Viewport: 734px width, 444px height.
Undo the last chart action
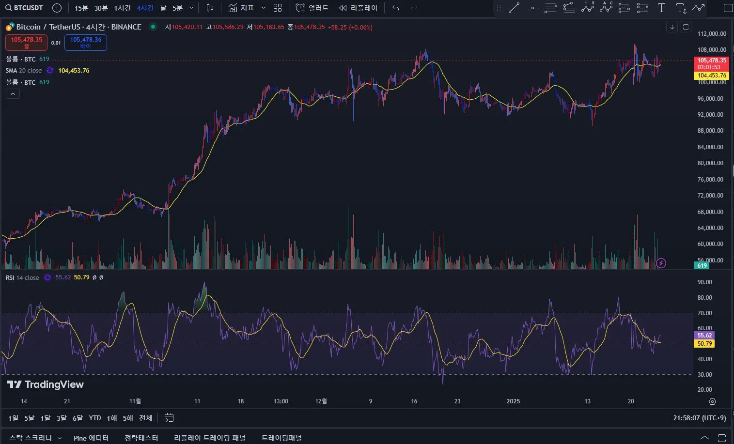pyautogui.click(x=396, y=8)
